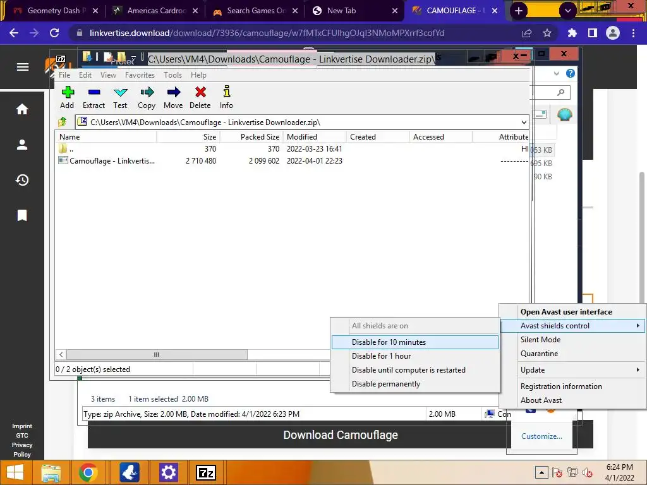Select Disable for 10 minutes
The width and height of the screenshot is (647, 485).
point(415,342)
